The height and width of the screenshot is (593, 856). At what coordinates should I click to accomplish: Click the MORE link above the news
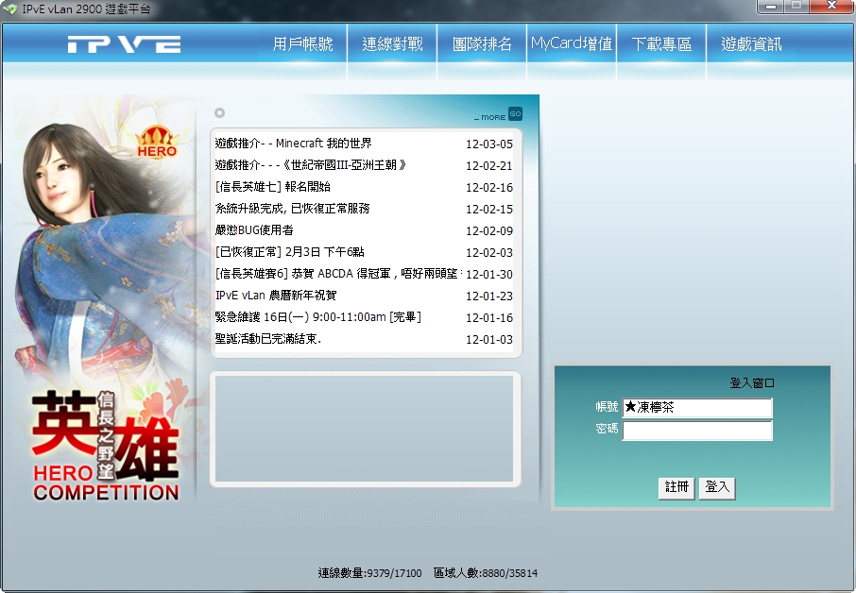pyautogui.click(x=489, y=117)
